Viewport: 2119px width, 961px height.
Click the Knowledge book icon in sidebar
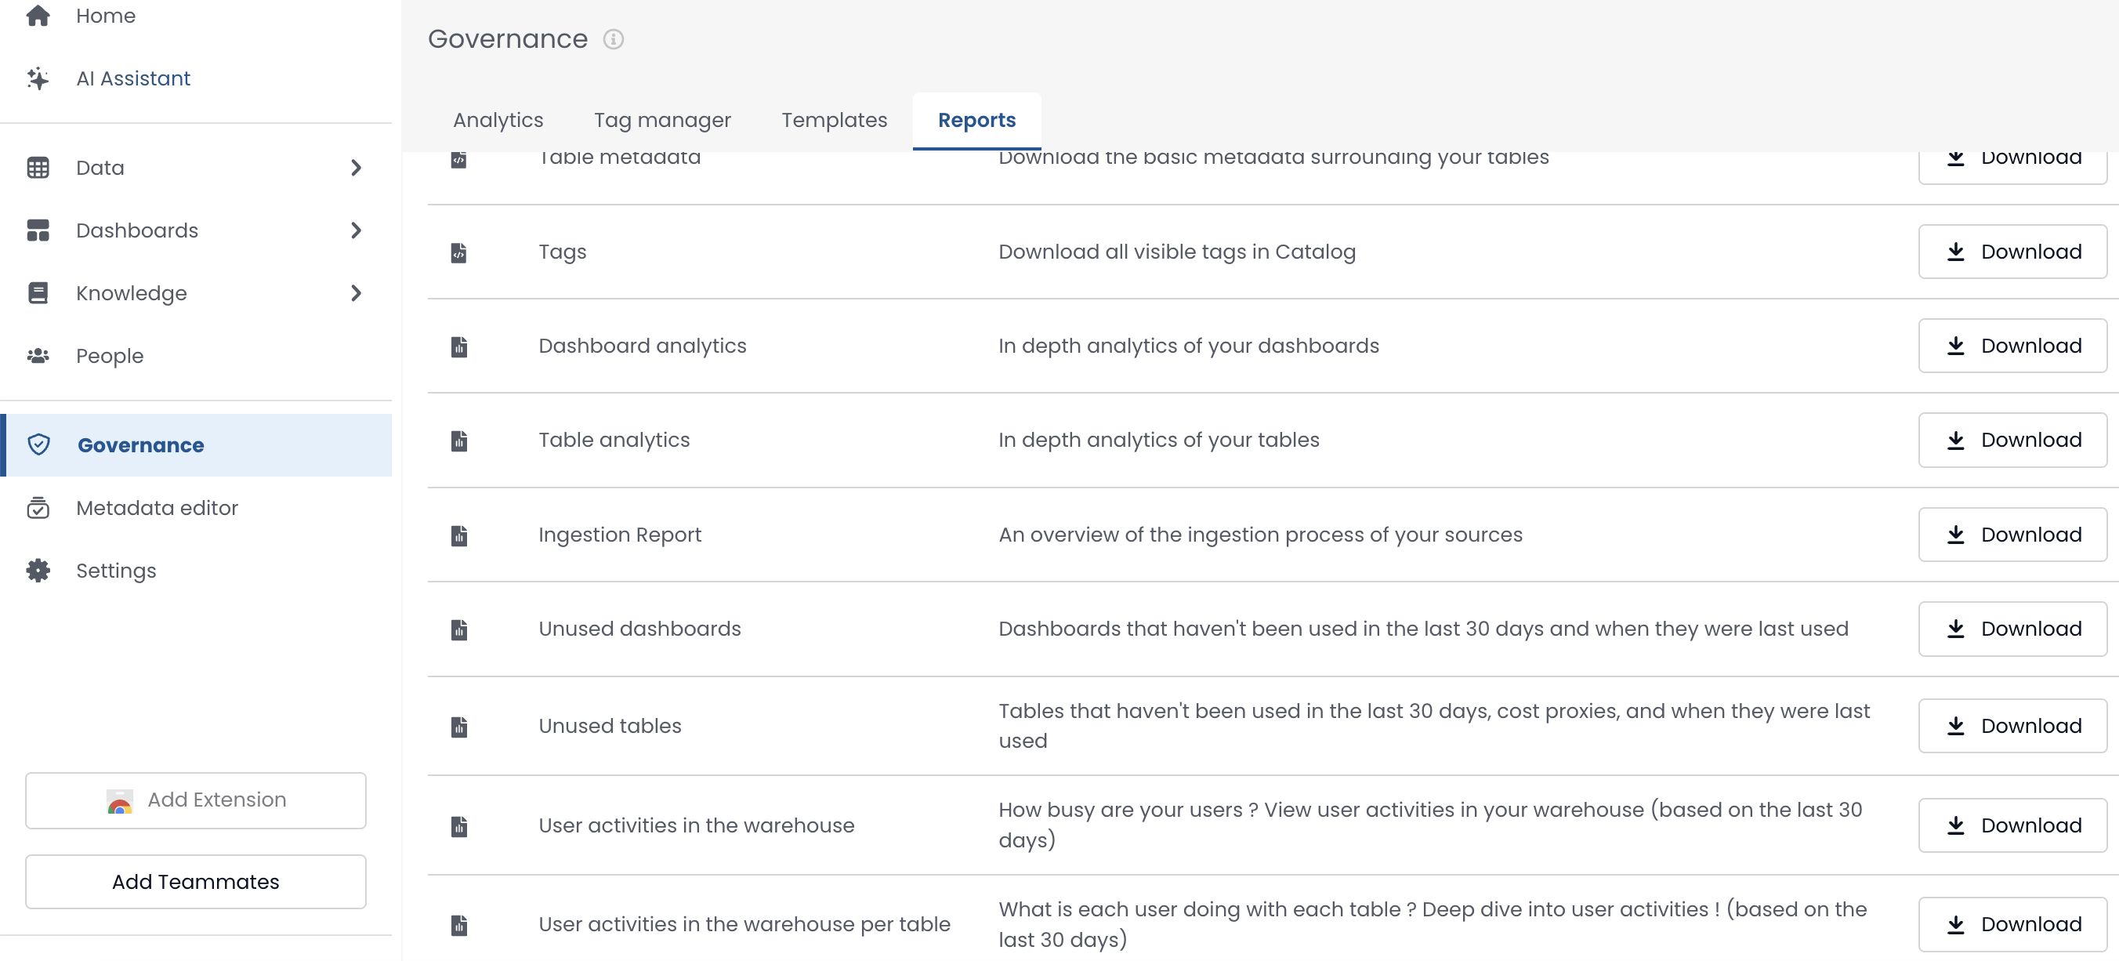[x=38, y=293]
